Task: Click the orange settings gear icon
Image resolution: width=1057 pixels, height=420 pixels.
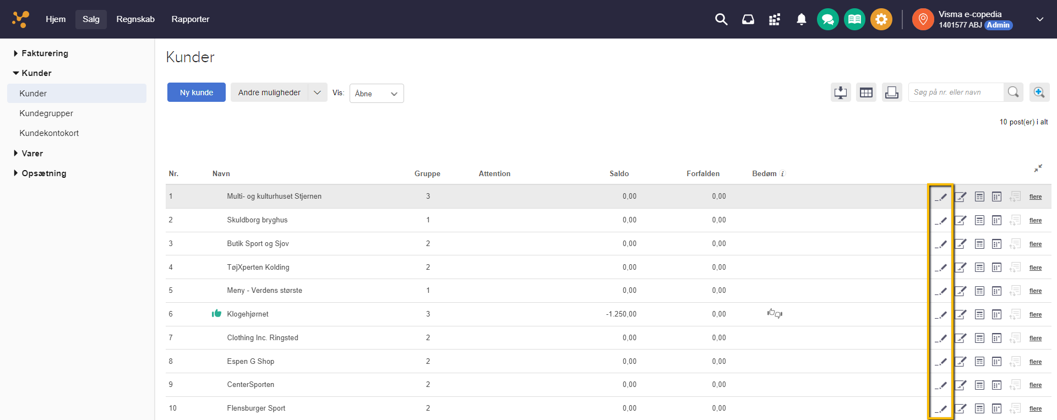Action: tap(881, 19)
